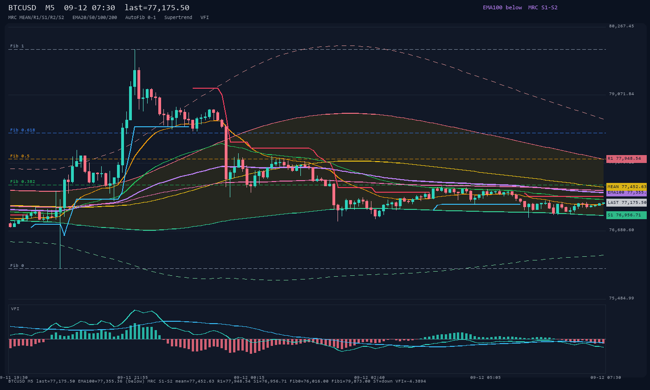Click the 'Fib 1' level label

tap(17, 46)
